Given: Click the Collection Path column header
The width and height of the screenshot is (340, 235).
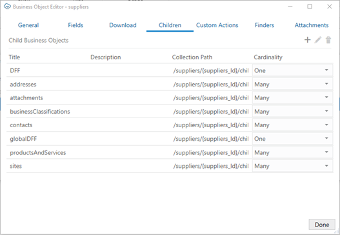Looking at the screenshot, I should [x=192, y=57].
